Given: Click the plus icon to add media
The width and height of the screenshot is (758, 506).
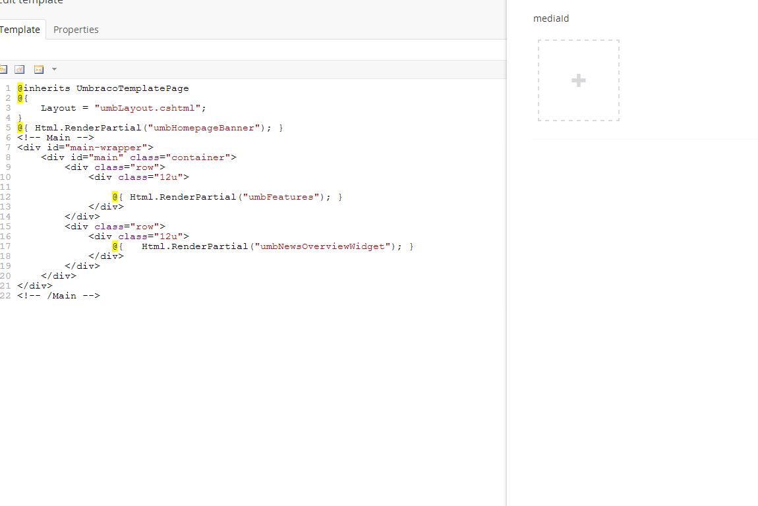Looking at the screenshot, I should point(578,80).
